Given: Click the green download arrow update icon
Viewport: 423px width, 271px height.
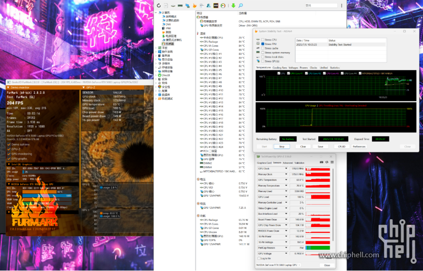Looking at the screenshot, I should 233,5.
